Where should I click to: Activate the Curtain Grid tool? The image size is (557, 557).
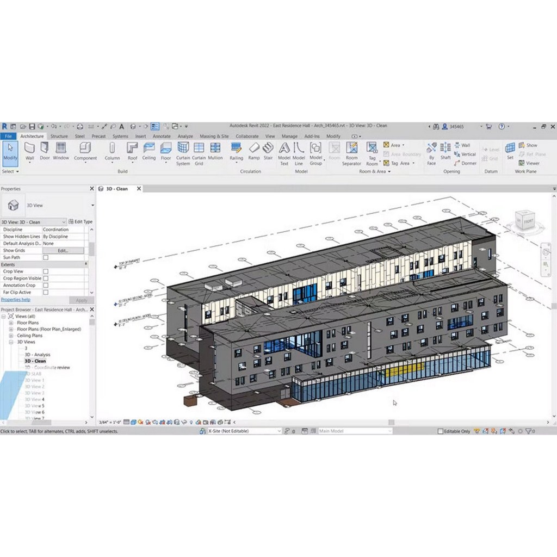(199, 151)
